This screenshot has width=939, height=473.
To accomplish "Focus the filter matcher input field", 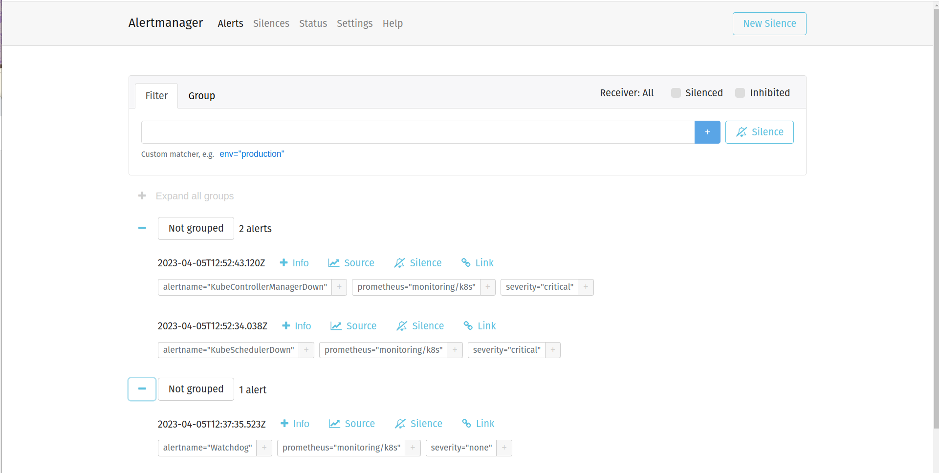I will pos(418,132).
